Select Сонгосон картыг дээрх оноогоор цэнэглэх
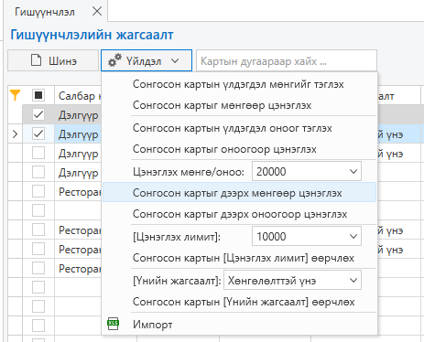 240,214
